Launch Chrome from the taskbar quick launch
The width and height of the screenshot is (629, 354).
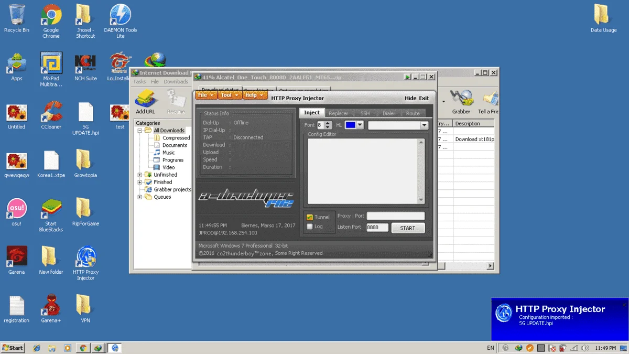[x=82, y=348]
